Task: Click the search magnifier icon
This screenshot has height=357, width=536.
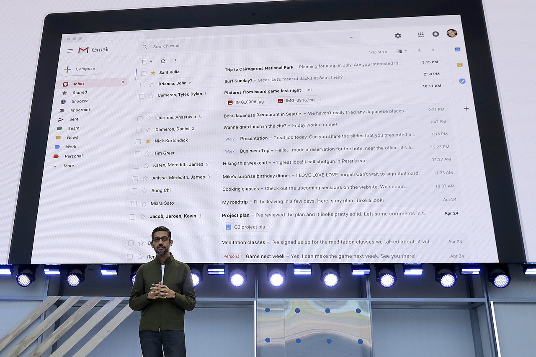Action: pyautogui.click(x=145, y=47)
